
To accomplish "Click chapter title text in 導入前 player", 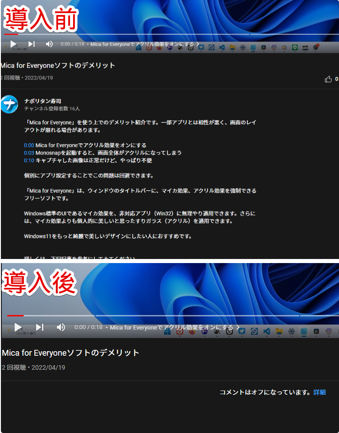I will 142,44.
